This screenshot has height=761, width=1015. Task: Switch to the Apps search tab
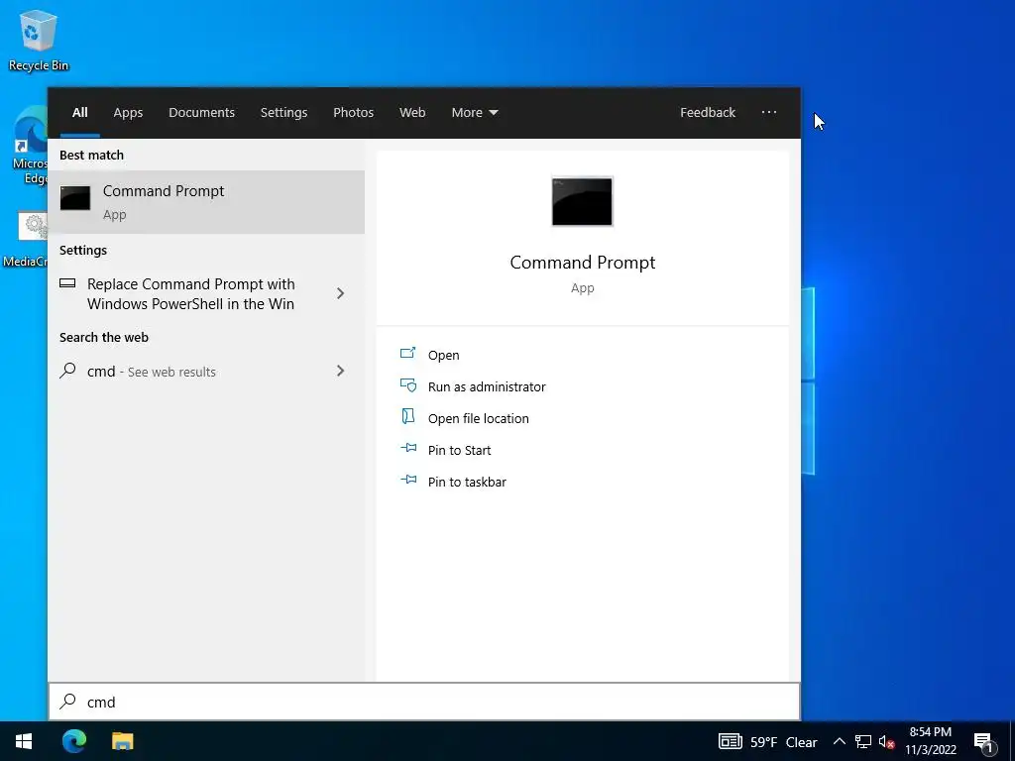click(128, 113)
